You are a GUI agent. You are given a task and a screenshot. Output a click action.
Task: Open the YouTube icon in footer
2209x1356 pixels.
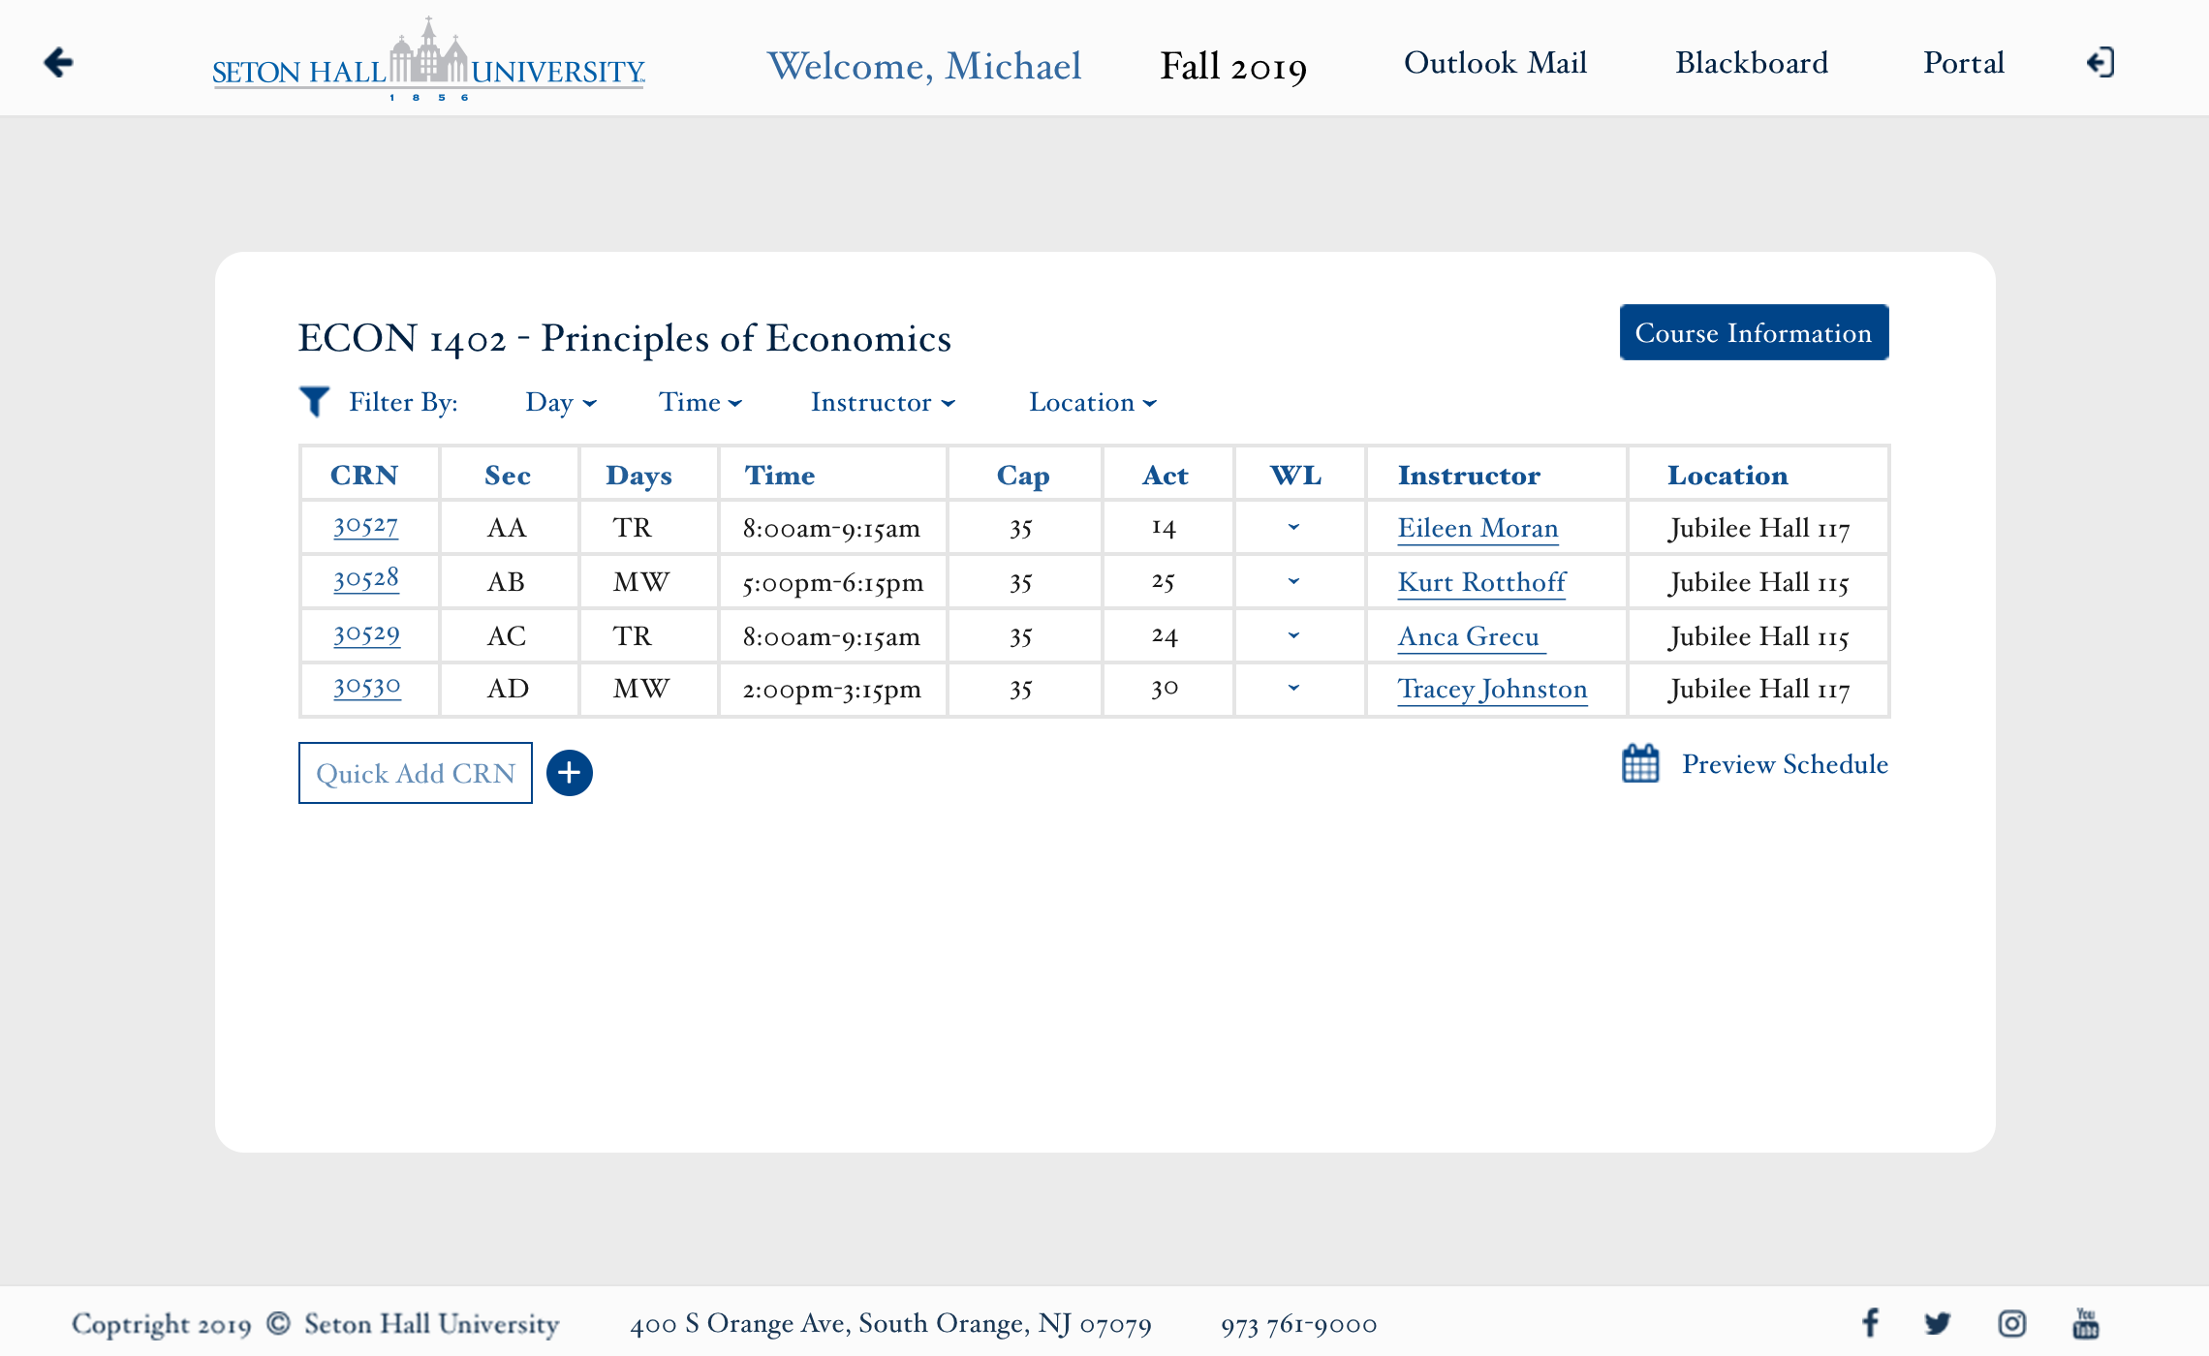pos(2085,1322)
